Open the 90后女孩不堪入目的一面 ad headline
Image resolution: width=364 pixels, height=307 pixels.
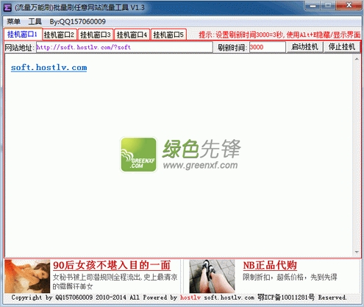point(112,265)
